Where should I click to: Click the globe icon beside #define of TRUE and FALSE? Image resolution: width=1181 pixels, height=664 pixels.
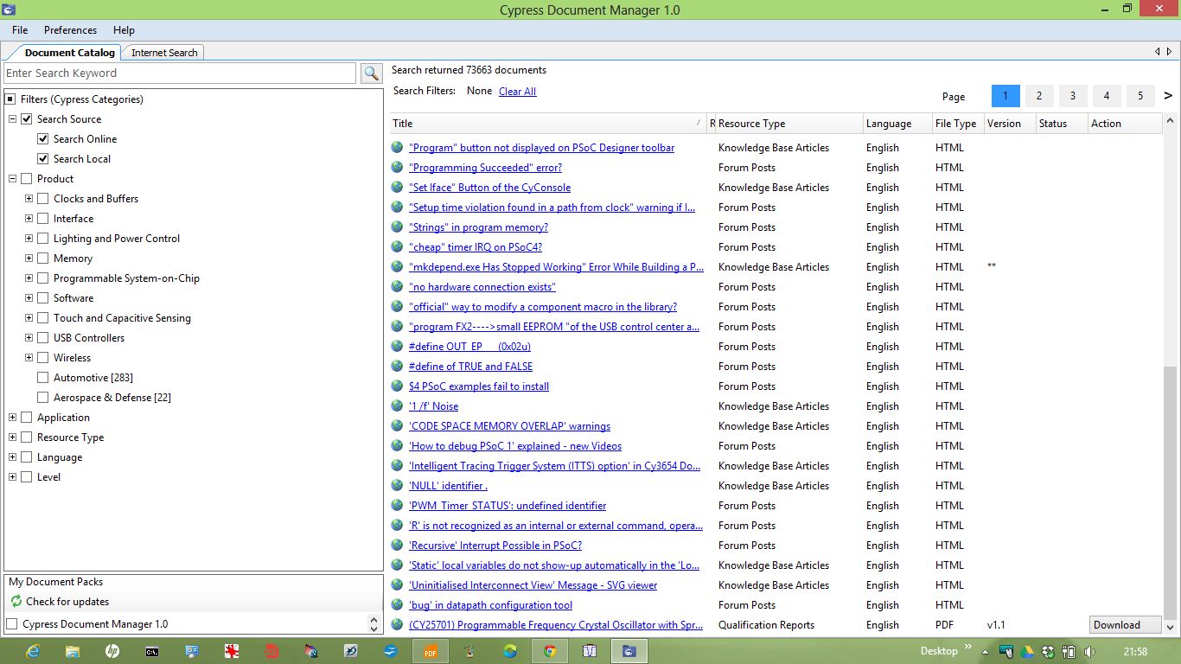397,366
